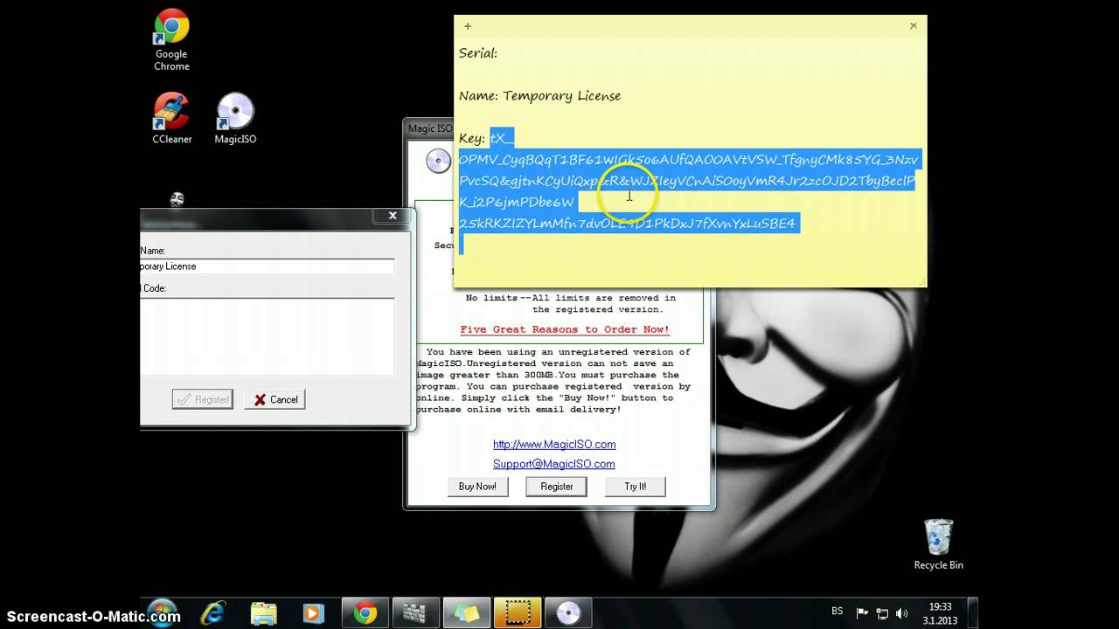Open CCleaner desktop shortcut
Screen dimensions: 1119x629
[171, 118]
